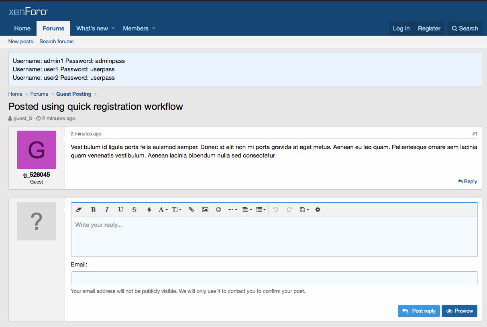Open the text color droplet picker
Viewport: 487px width, 327px height.
point(149,210)
